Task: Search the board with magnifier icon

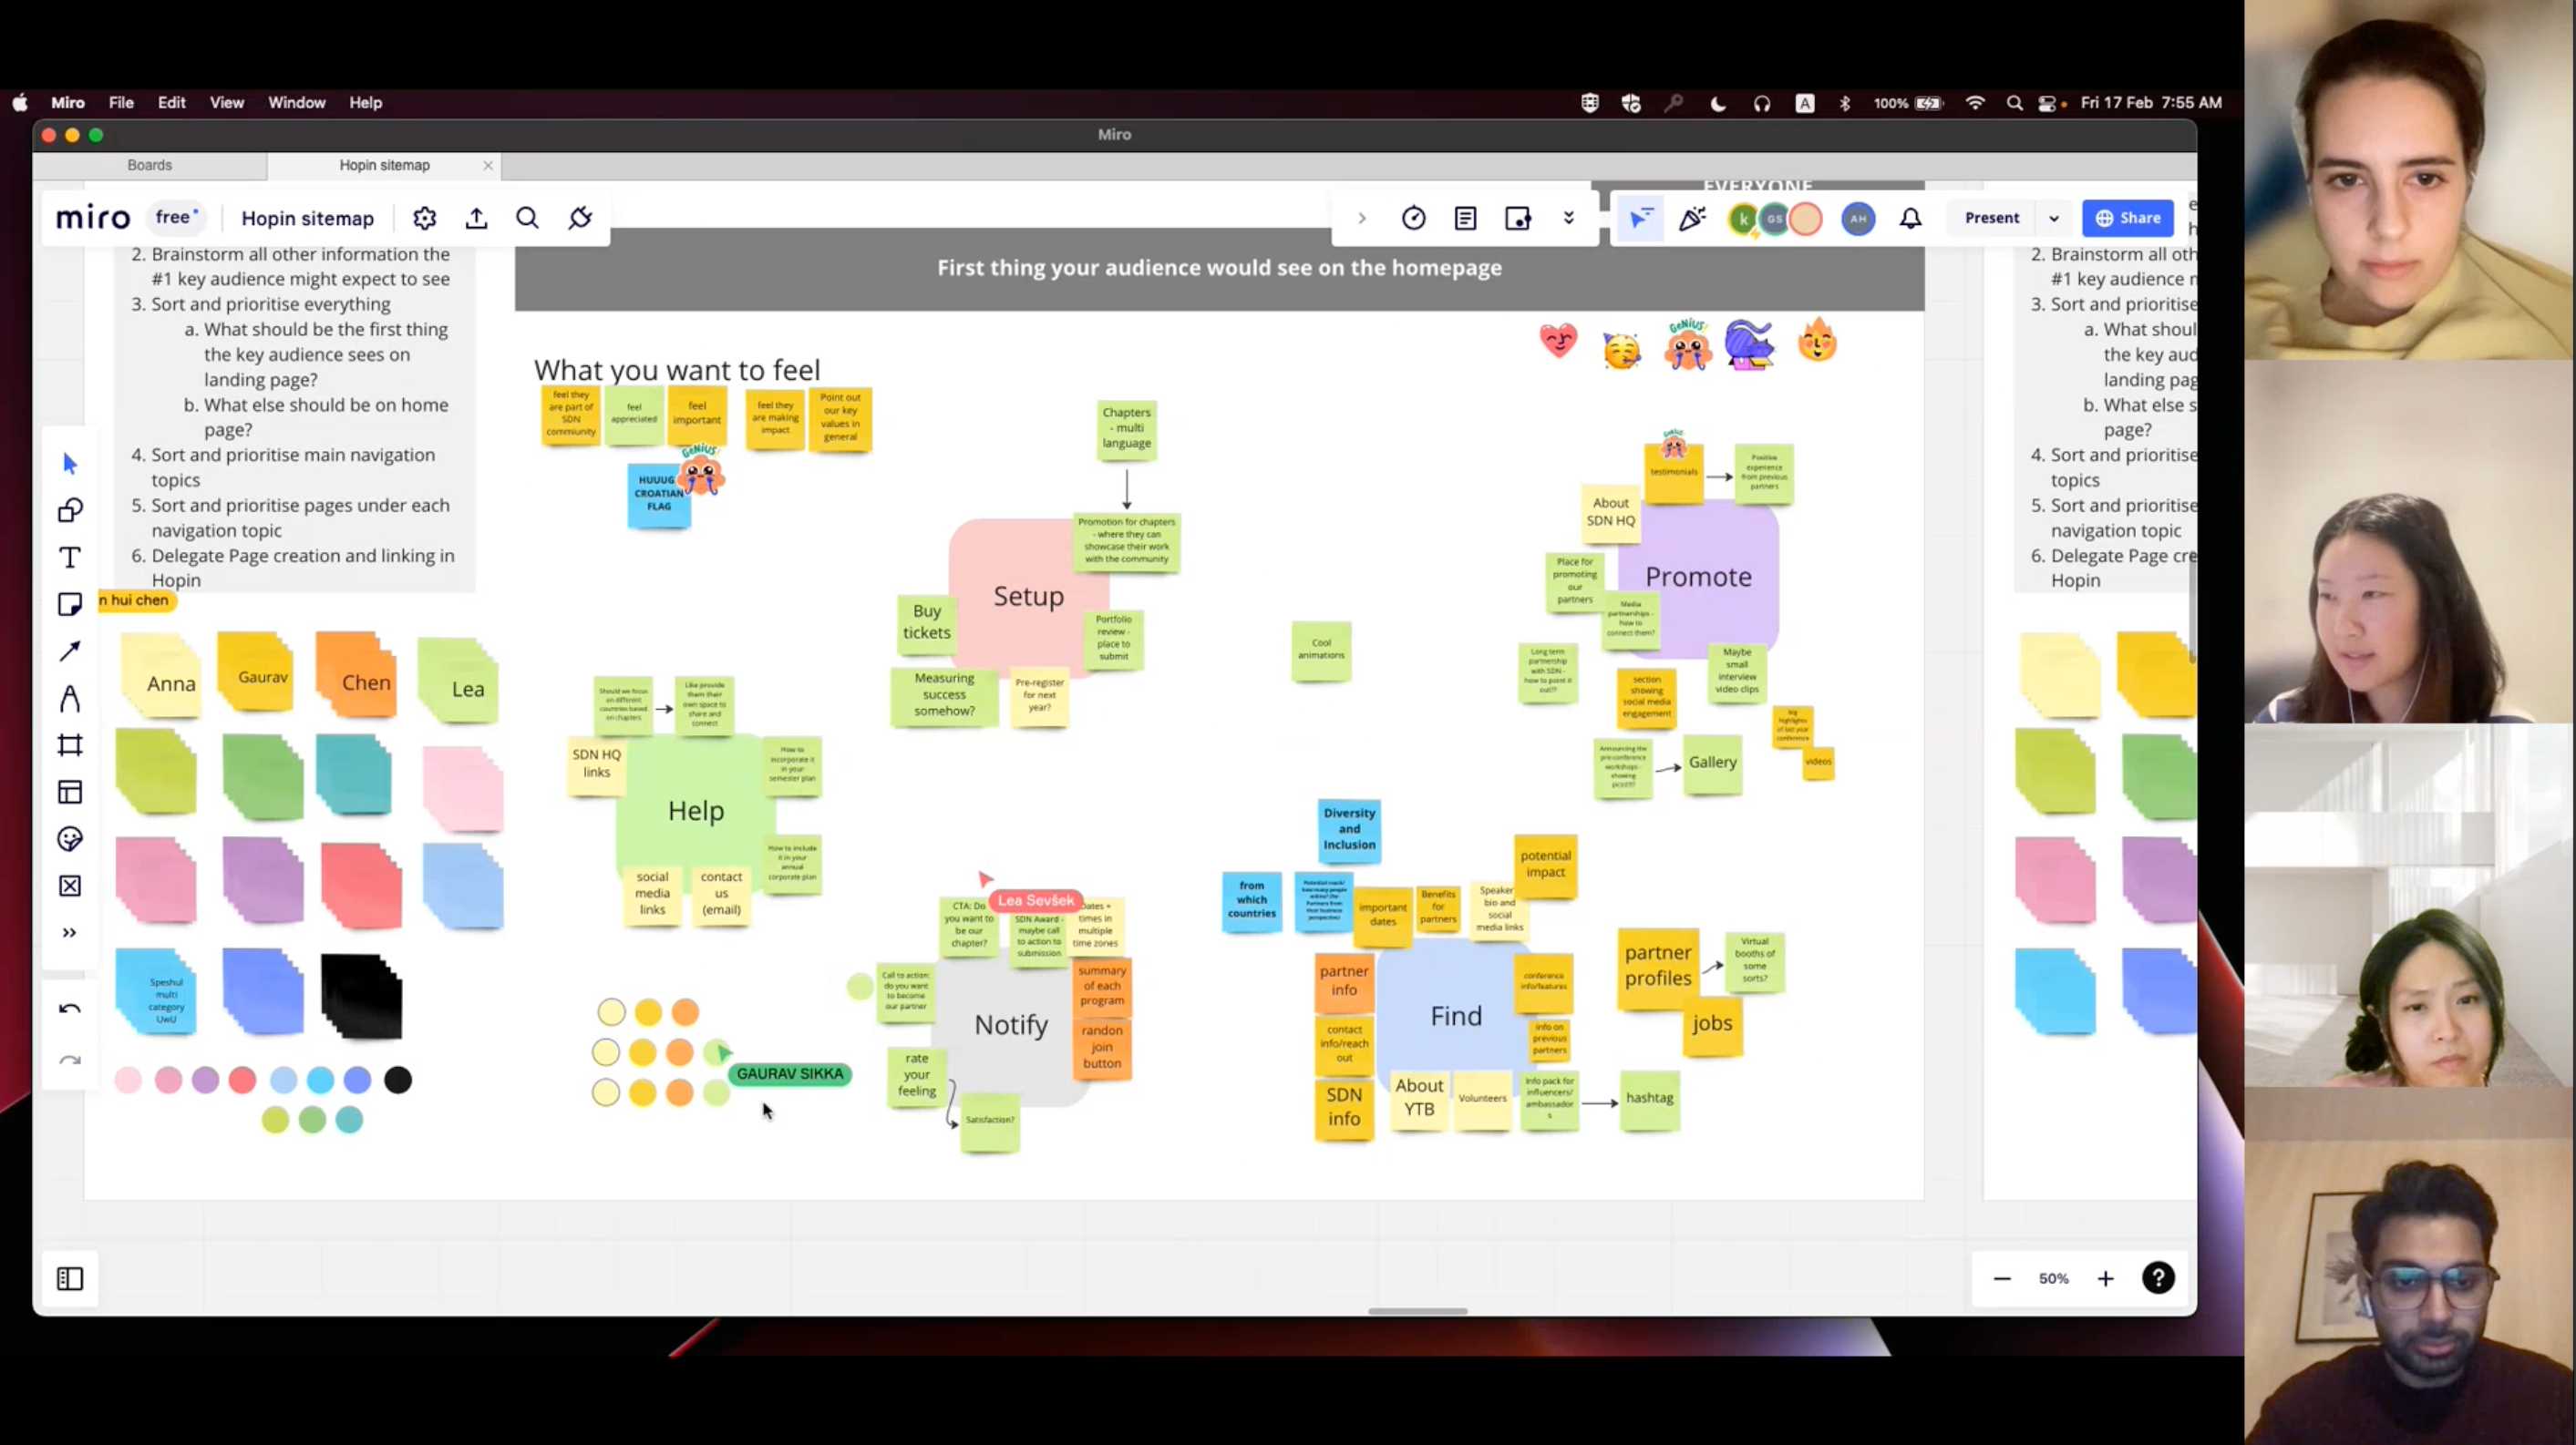Action: point(527,218)
